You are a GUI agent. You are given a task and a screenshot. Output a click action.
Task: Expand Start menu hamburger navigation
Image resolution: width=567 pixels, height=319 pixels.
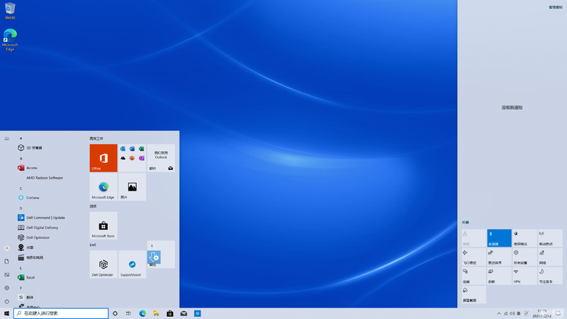(x=6, y=138)
